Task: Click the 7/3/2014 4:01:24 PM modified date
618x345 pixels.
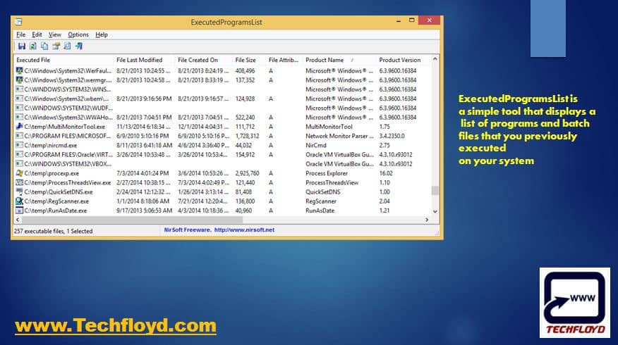Action: tap(143, 173)
